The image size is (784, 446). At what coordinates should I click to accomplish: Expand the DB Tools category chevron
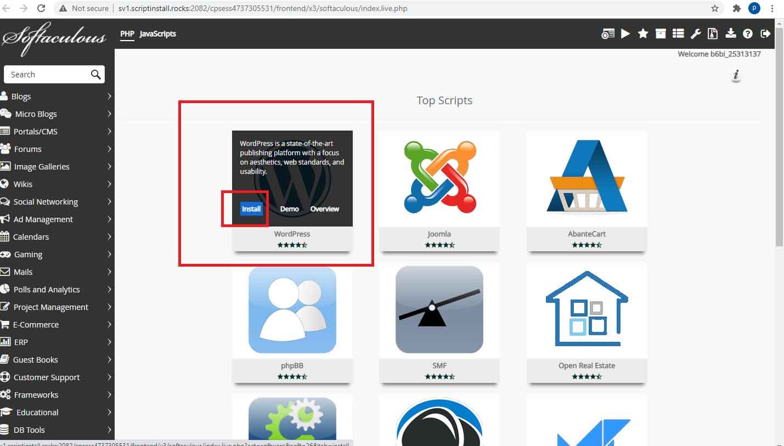point(109,430)
